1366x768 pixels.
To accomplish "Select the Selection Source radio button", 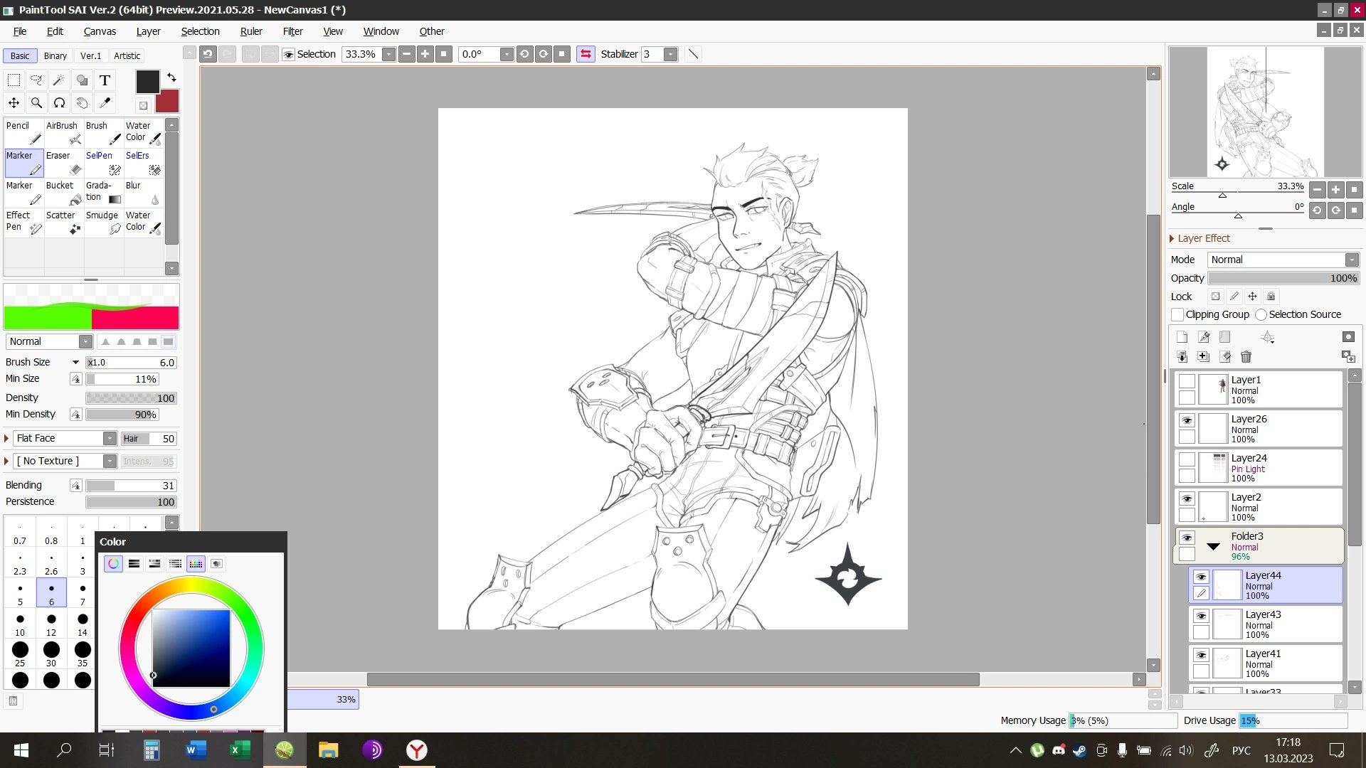I will tap(1261, 314).
